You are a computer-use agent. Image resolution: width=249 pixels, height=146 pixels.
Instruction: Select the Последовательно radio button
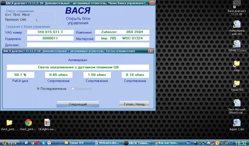tap(38, 89)
